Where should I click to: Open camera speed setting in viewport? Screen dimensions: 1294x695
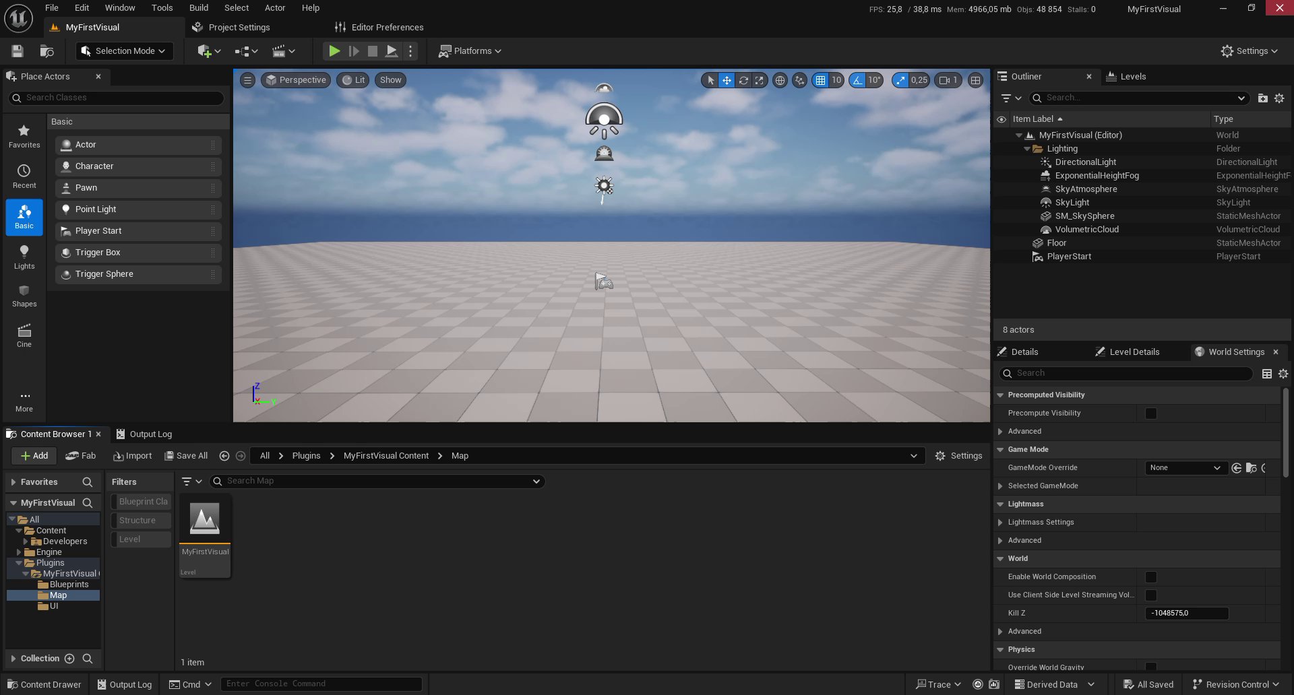pos(948,80)
